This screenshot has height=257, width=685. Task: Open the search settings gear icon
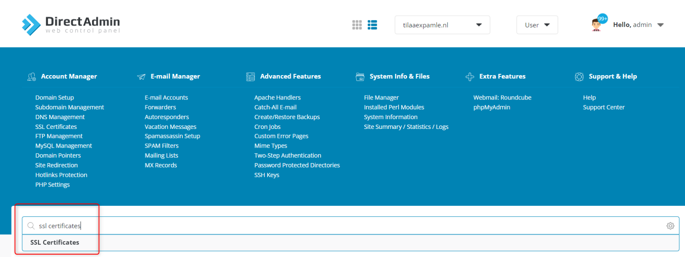tap(670, 226)
